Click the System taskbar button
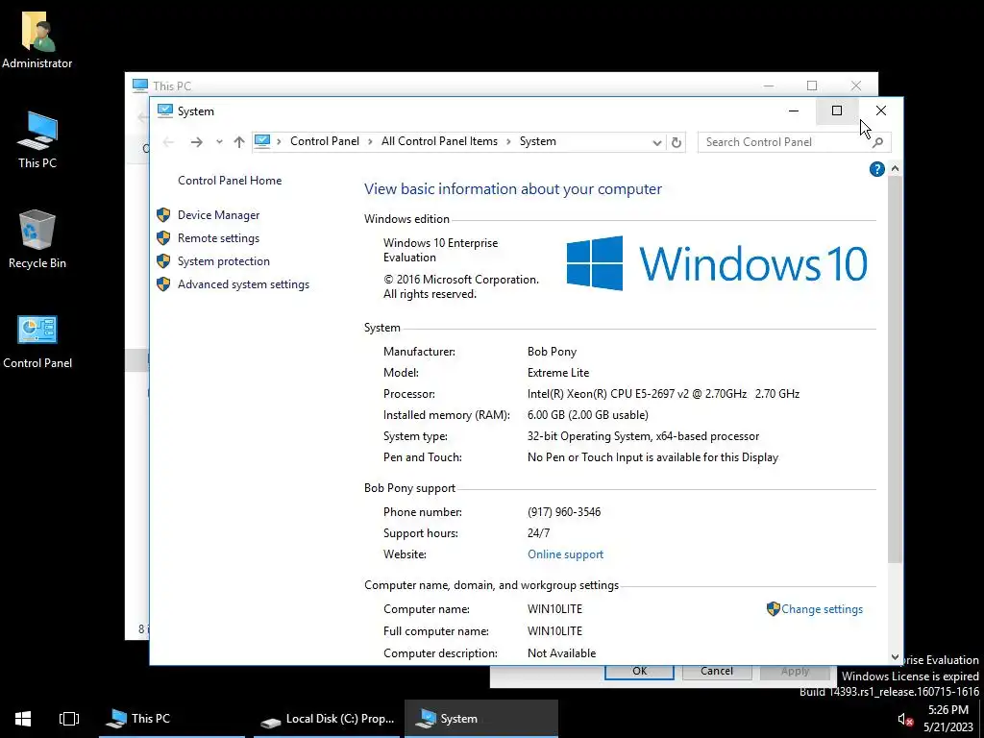The image size is (984, 738). click(x=481, y=719)
